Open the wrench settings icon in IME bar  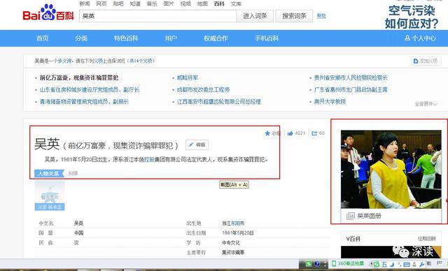(421, 265)
